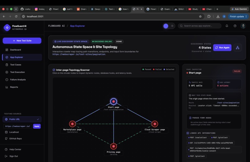Select the Cloud Scraper page node
Screen dimensions: 250x162
point(155,124)
